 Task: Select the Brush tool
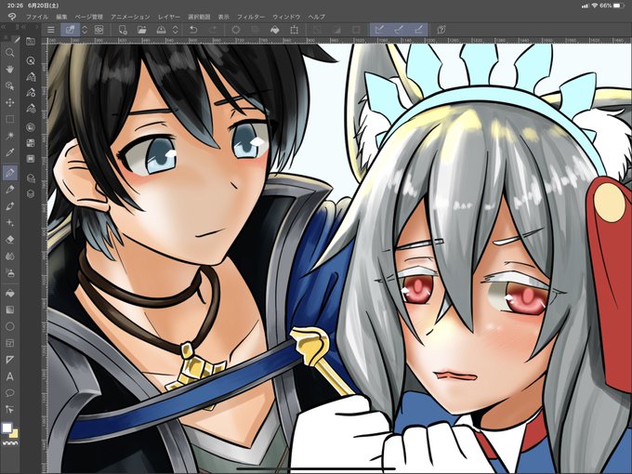(10, 206)
